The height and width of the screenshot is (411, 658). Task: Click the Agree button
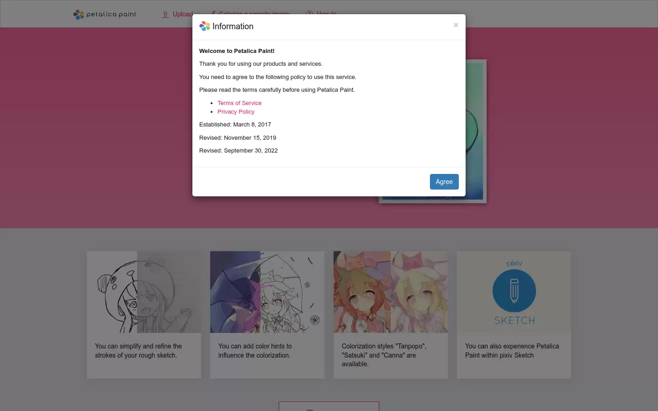[x=444, y=182]
